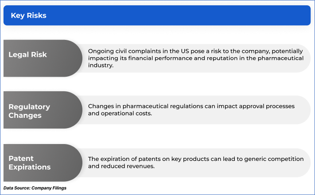Select the "Expirations" word in the gray label
Image resolution: width=315 pixels, height=195 pixels.
(30, 167)
